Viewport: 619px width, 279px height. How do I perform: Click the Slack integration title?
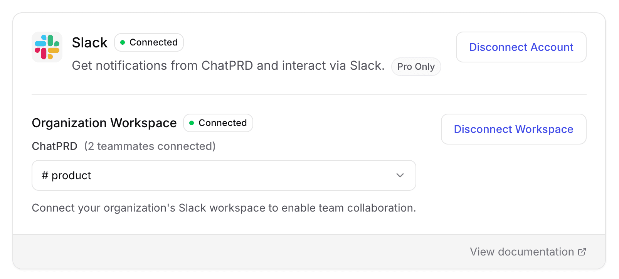(x=89, y=42)
